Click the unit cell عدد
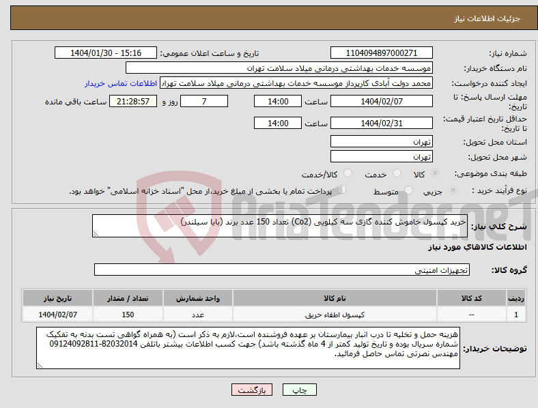 [198, 315]
